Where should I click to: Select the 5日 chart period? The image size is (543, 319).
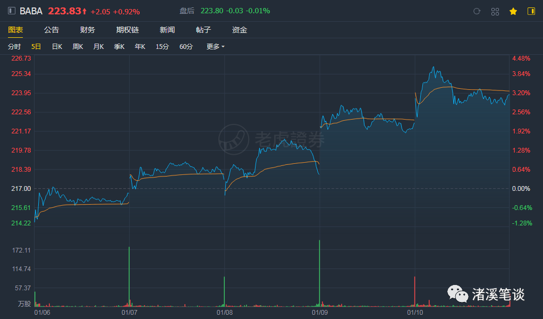click(x=36, y=46)
